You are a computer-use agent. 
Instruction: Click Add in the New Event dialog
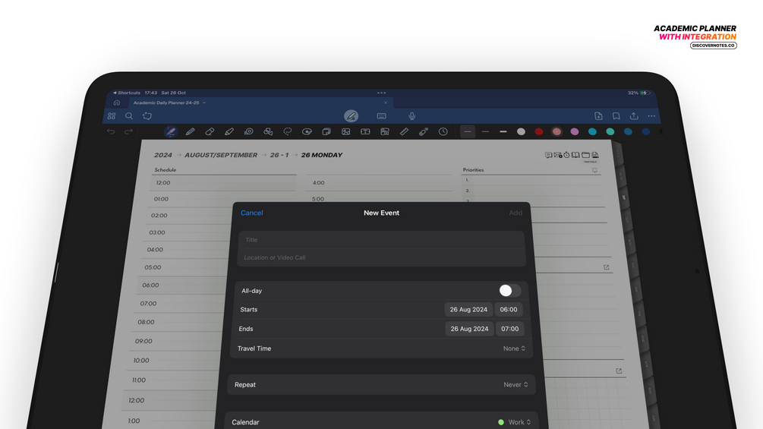click(x=515, y=213)
